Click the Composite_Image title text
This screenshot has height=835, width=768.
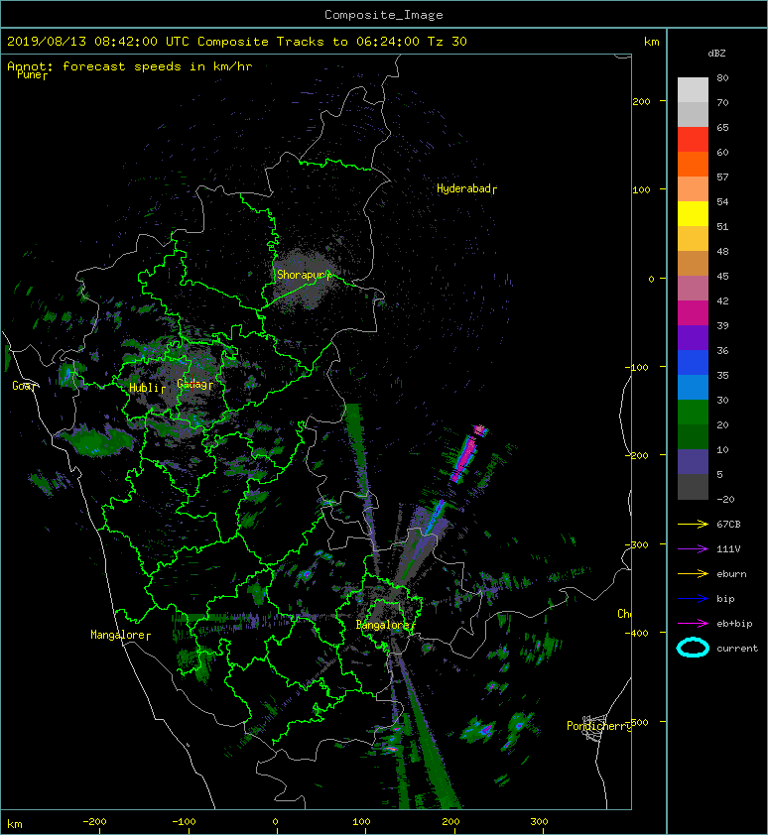click(384, 15)
